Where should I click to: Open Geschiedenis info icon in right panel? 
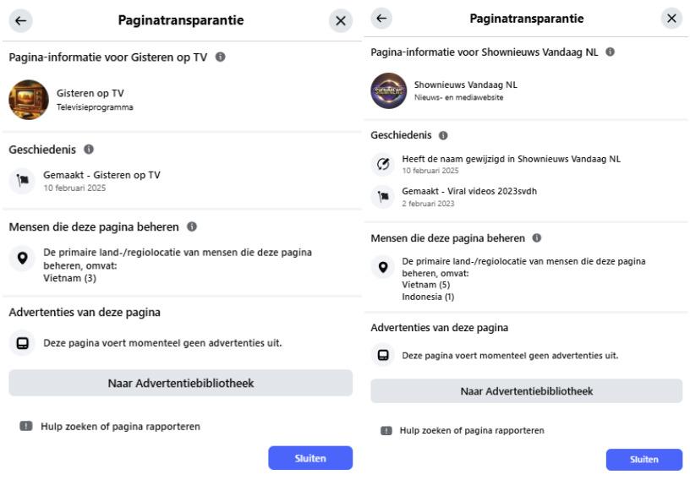pos(443,135)
